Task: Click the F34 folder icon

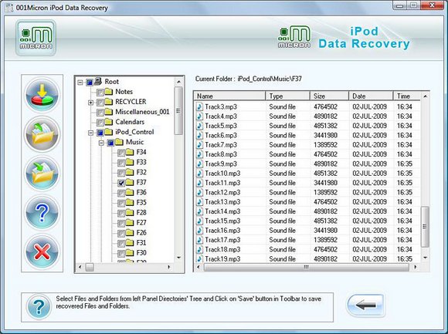Action: coord(130,152)
